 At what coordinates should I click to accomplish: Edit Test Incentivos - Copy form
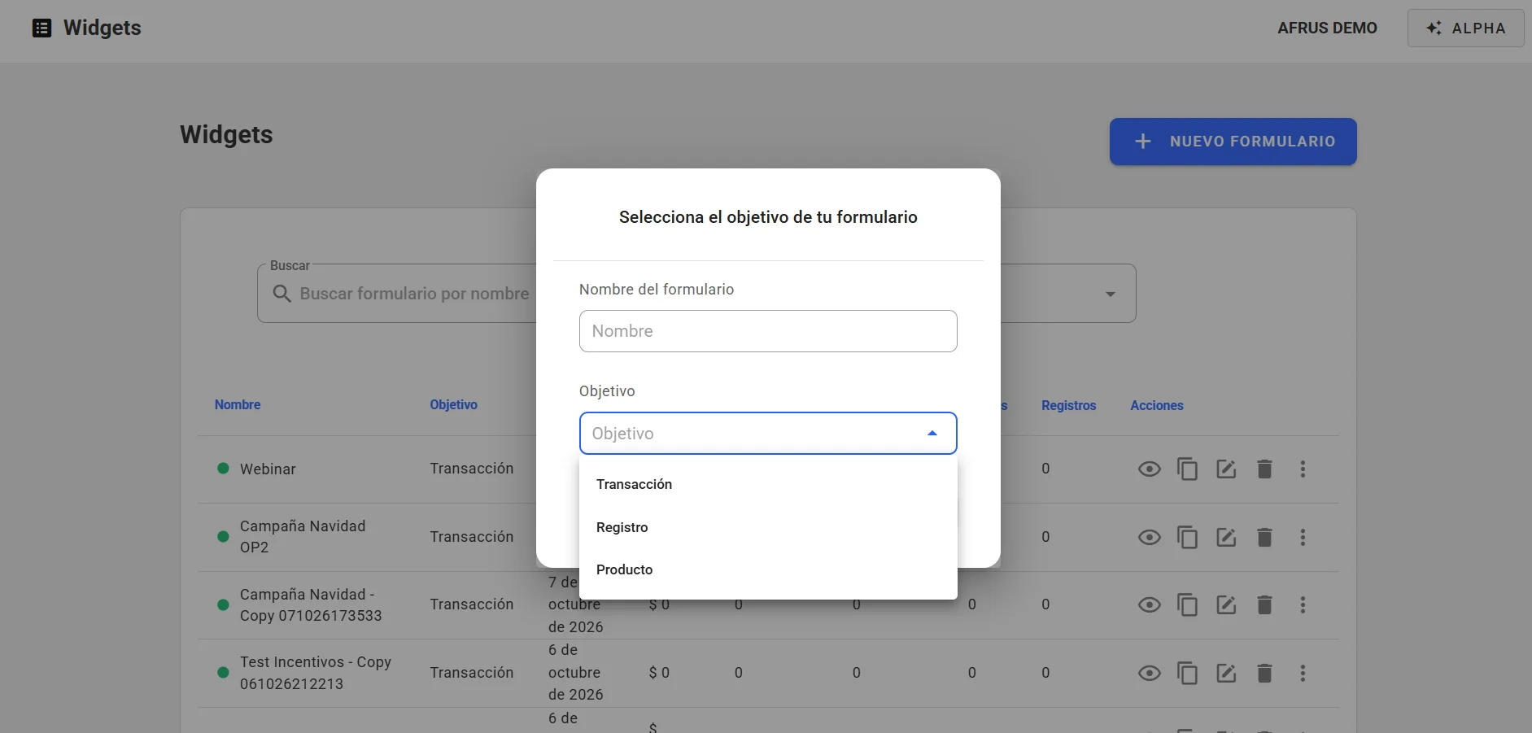[x=1226, y=673]
